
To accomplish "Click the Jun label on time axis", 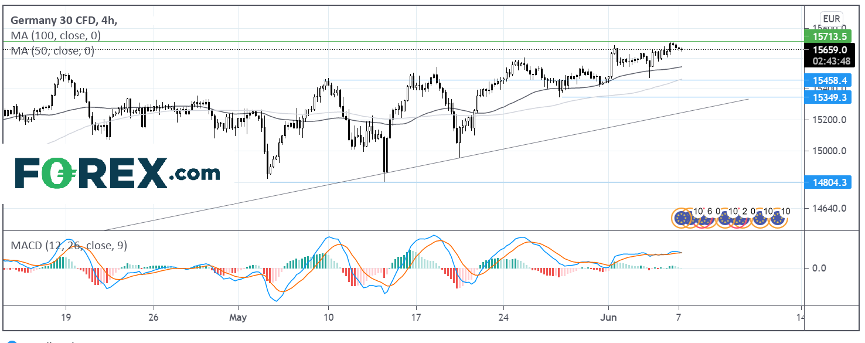I will pos(608,317).
